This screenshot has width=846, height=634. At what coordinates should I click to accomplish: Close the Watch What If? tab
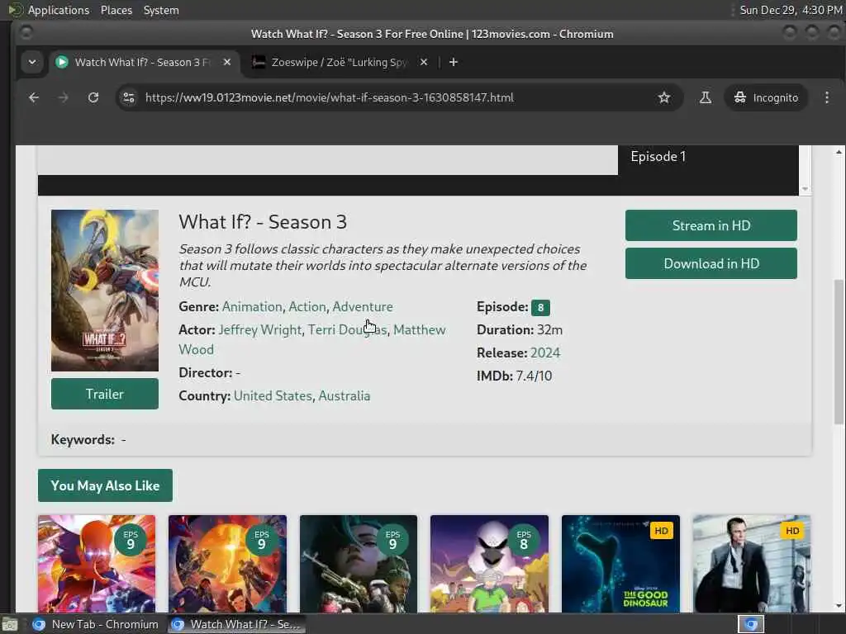(227, 62)
